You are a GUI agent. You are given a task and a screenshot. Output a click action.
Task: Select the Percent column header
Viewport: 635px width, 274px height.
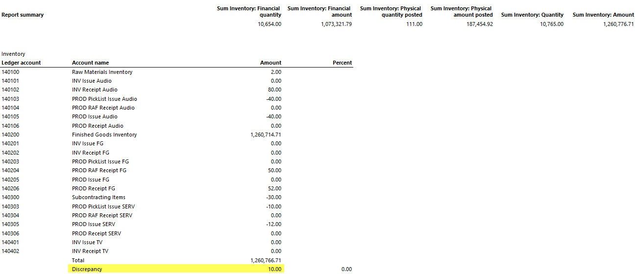pyautogui.click(x=342, y=63)
